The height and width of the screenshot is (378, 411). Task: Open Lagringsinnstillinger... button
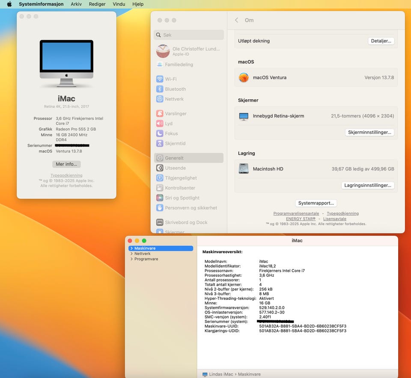coord(367,185)
